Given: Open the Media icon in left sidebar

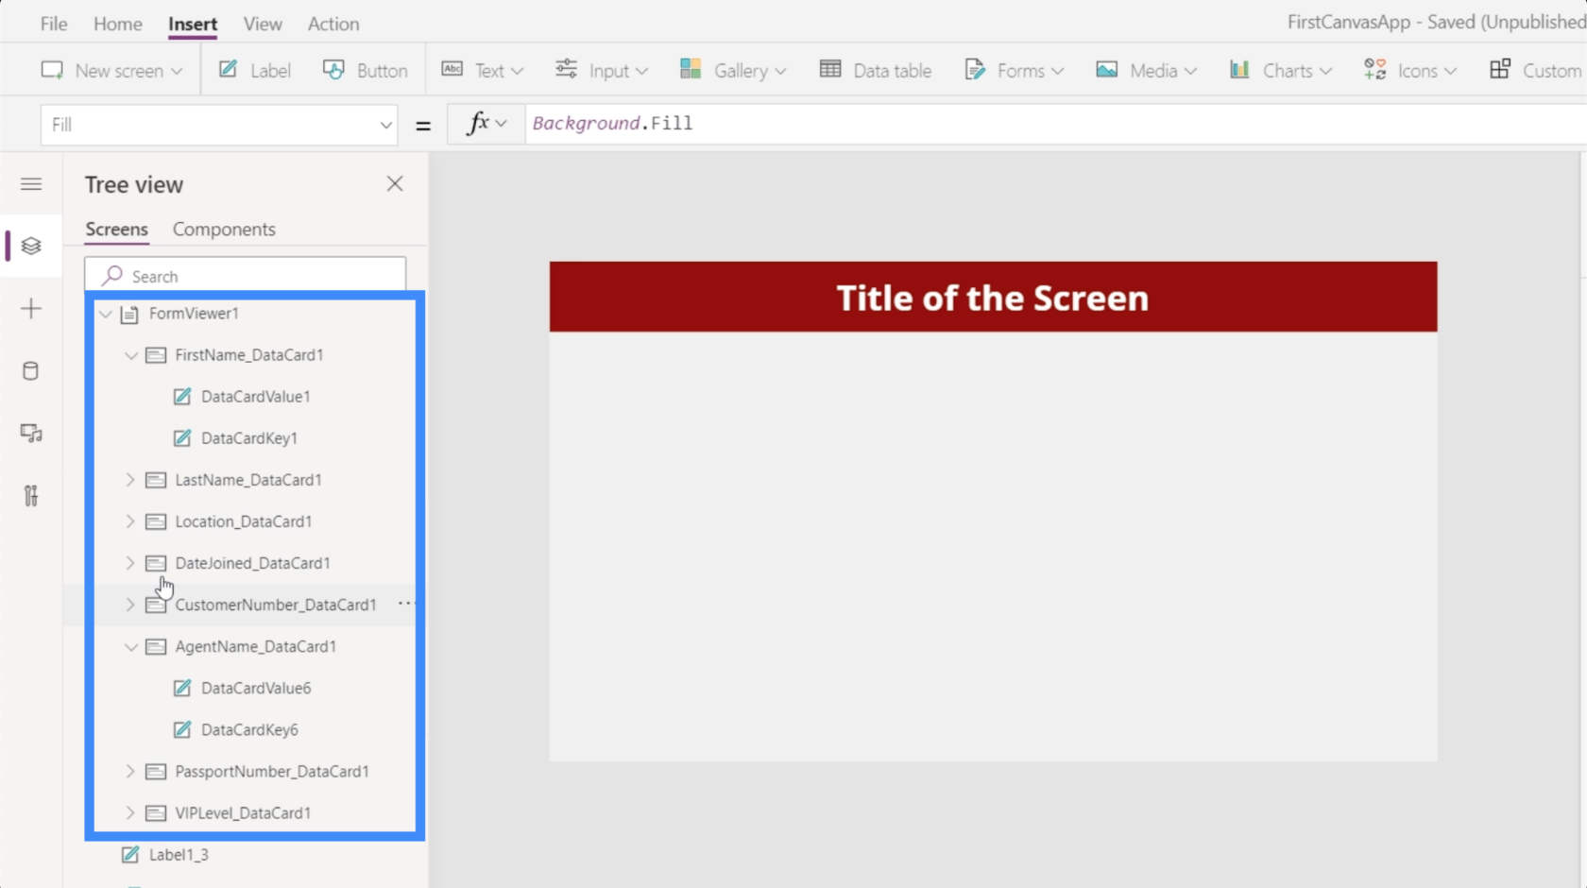Looking at the screenshot, I should 31,434.
